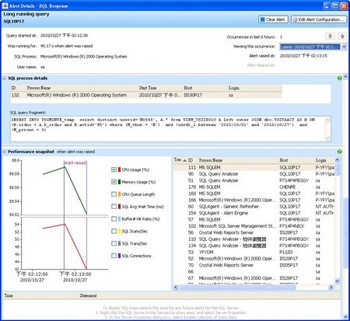Enable the SQL Scans/Sec checkbox
The image size is (350, 321).
[114, 231]
